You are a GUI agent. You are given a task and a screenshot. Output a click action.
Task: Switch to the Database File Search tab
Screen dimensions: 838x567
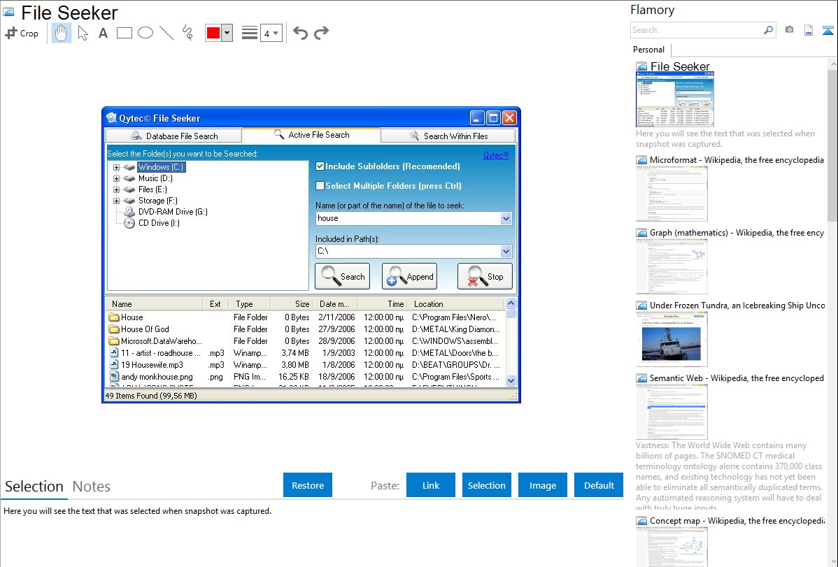coord(174,136)
